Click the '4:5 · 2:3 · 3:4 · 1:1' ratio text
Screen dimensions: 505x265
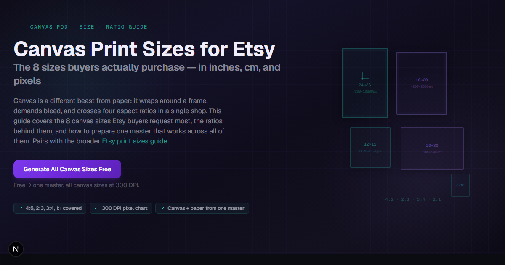click(413, 199)
